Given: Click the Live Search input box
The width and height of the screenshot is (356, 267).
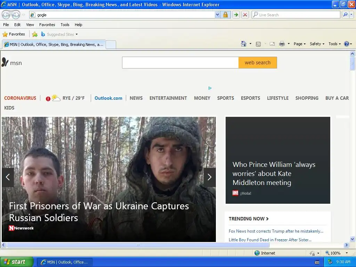Looking at the screenshot, I should pyautogui.click(x=296, y=15).
